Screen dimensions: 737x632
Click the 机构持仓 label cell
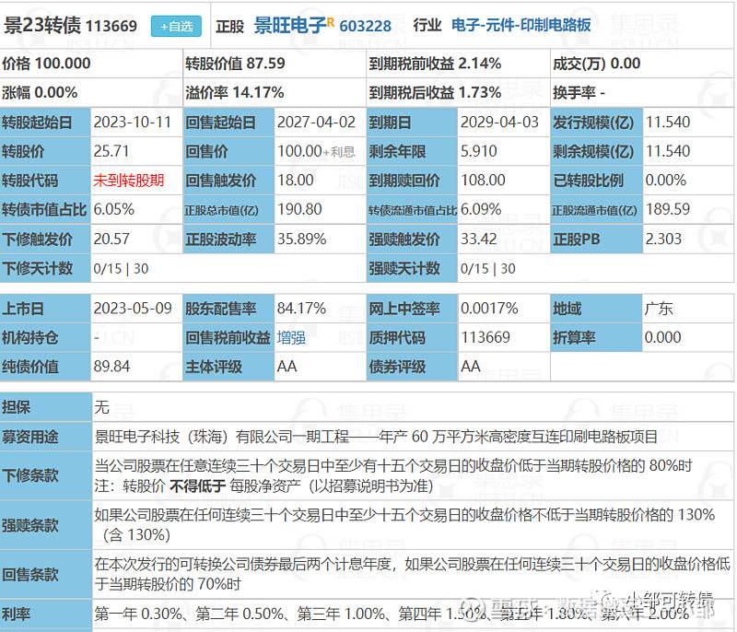click(x=45, y=338)
